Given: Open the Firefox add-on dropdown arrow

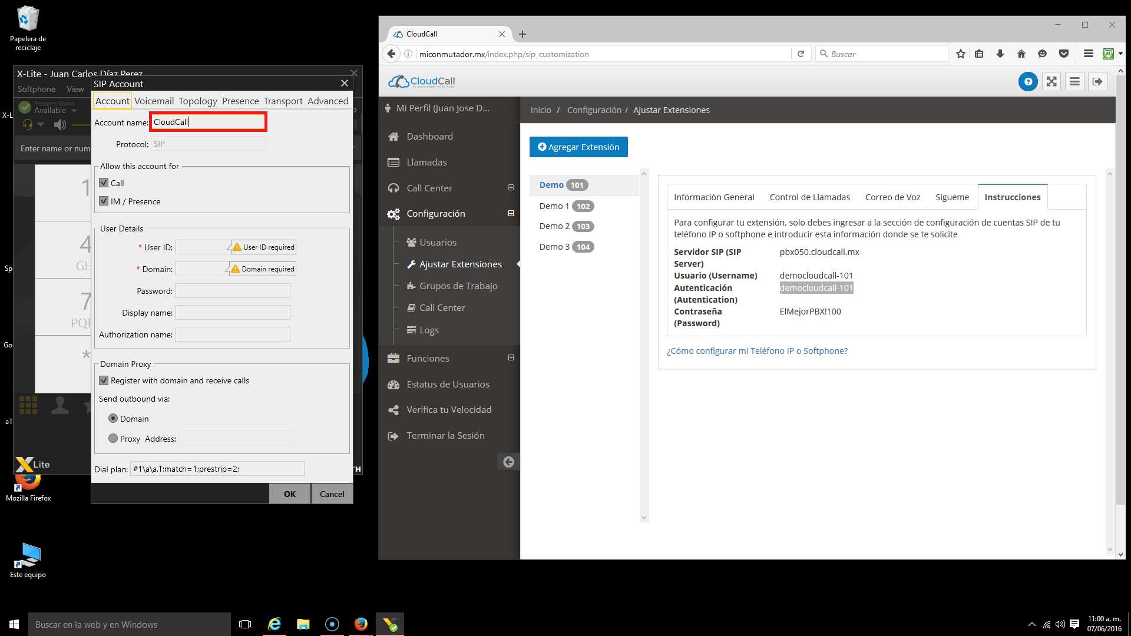Looking at the screenshot, I should point(1120,54).
